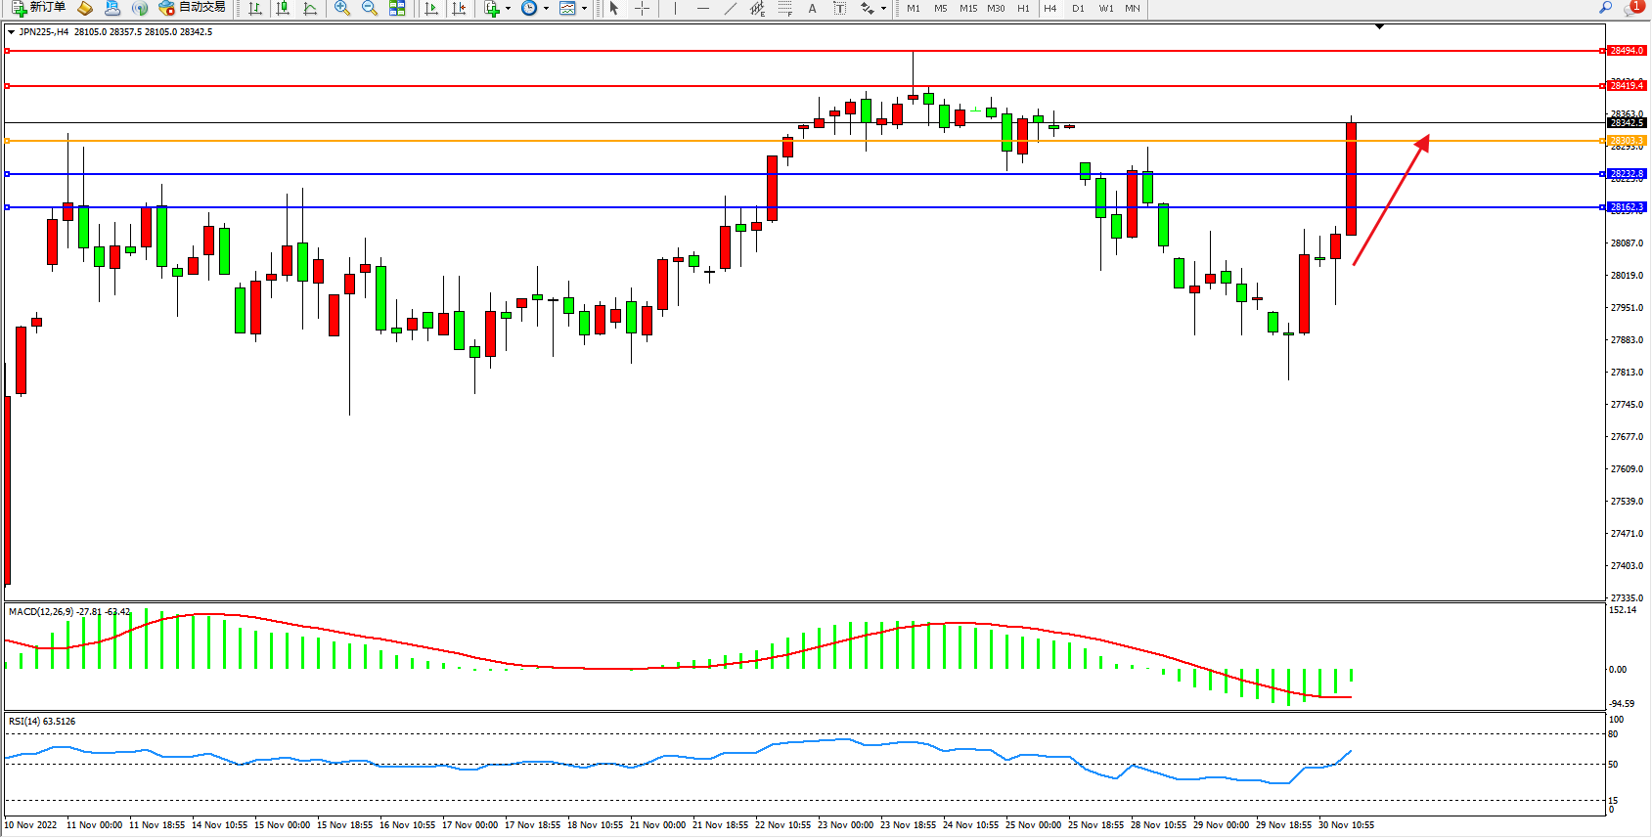Expand the chart templates dropdown arrow

[x=585, y=9]
